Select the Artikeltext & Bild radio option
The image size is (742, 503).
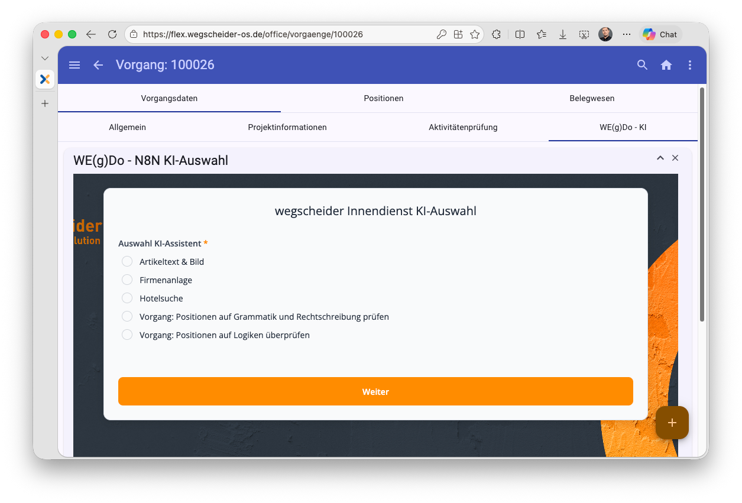pyautogui.click(x=127, y=261)
